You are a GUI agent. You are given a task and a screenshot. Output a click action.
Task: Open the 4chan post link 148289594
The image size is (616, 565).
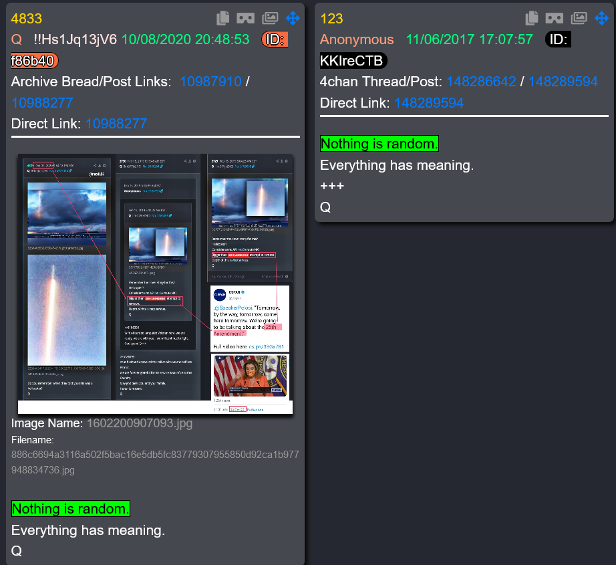563,82
